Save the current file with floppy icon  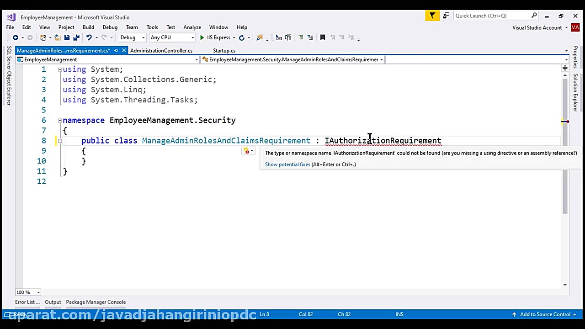click(67, 37)
